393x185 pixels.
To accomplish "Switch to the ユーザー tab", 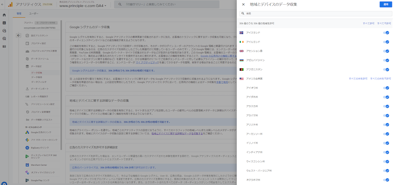I will (x=33, y=14).
